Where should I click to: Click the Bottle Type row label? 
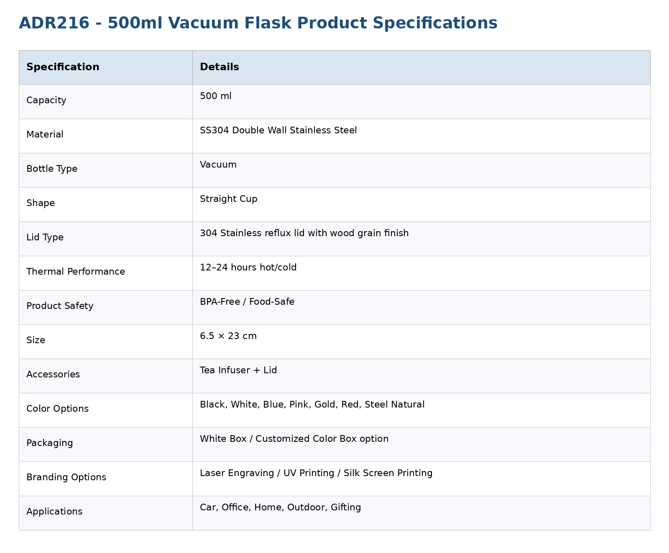pyautogui.click(x=52, y=169)
